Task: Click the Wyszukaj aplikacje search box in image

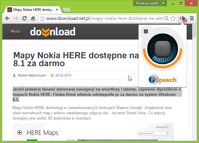Action: click(153, 133)
